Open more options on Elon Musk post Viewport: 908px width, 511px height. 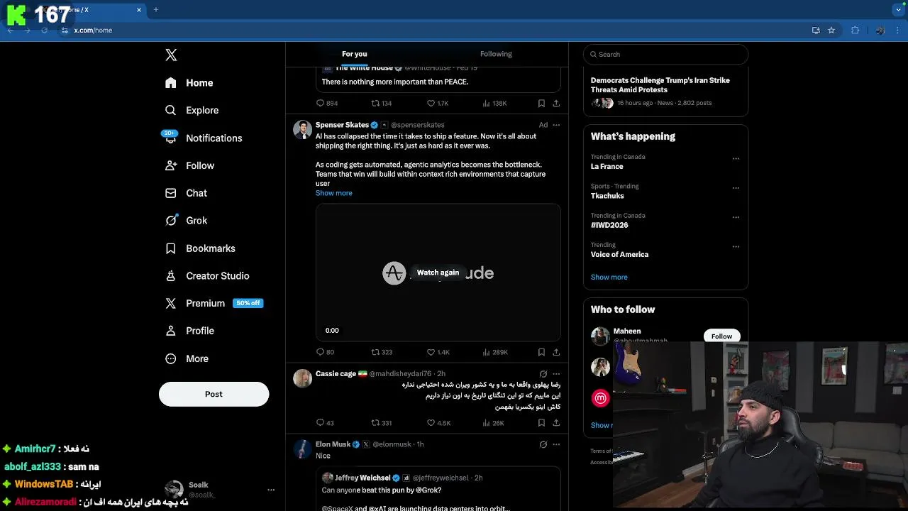tap(556, 444)
